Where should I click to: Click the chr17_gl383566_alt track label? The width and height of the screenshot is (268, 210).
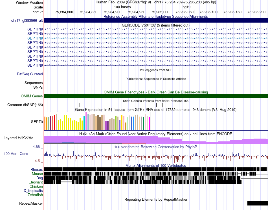tap(27, 21)
